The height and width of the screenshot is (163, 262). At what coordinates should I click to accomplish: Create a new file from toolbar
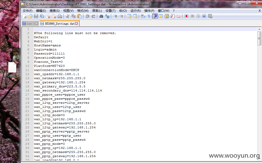tap(24, 16)
